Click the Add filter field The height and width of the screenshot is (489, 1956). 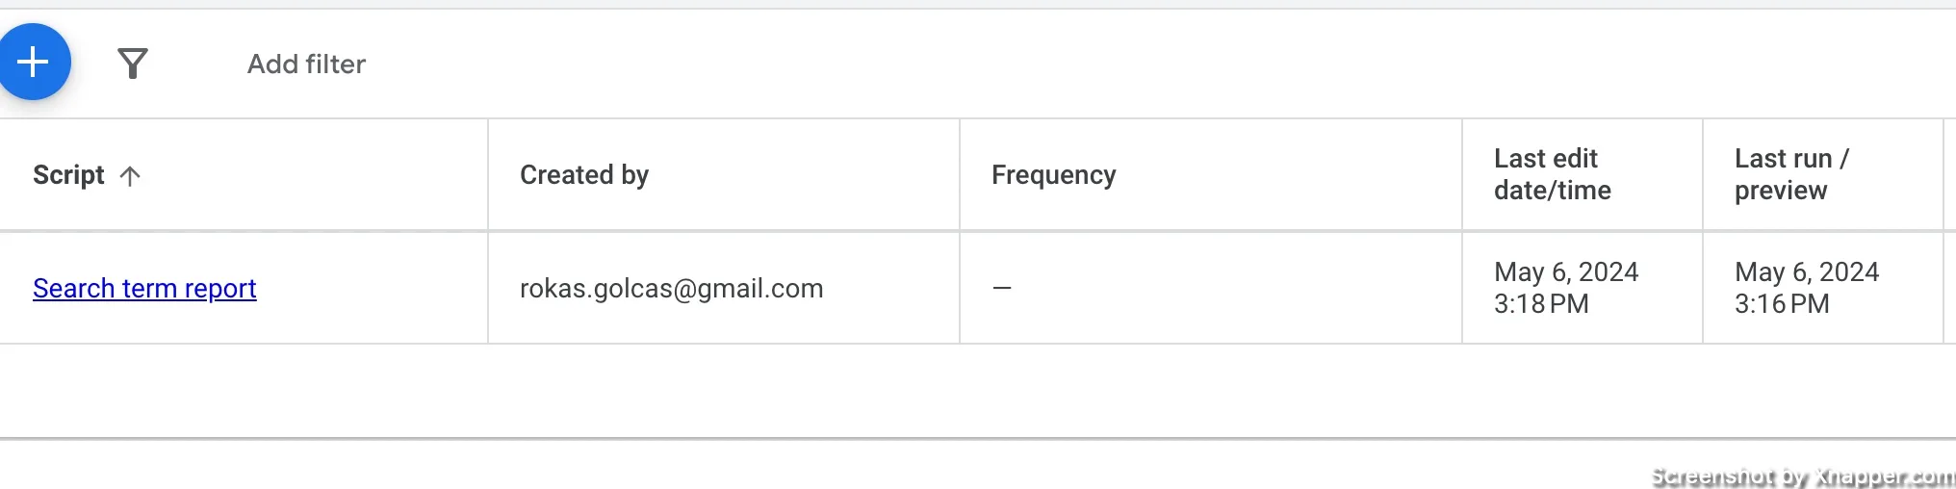click(x=306, y=64)
